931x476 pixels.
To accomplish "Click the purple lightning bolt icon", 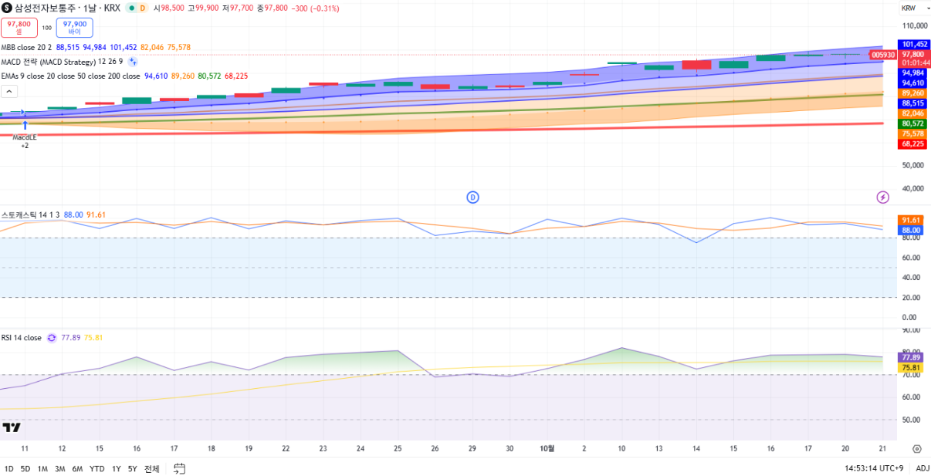I will pos(883,197).
